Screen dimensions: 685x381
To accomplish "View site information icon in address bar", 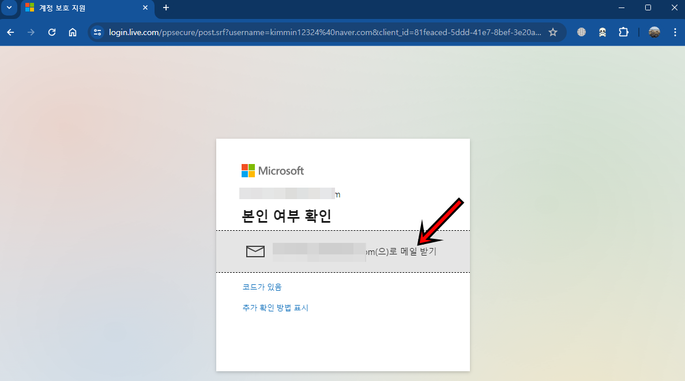I will (x=98, y=32).
